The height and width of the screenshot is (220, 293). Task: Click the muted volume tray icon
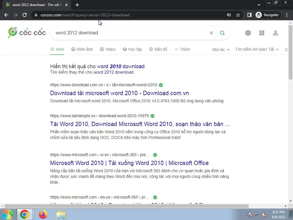264,215
